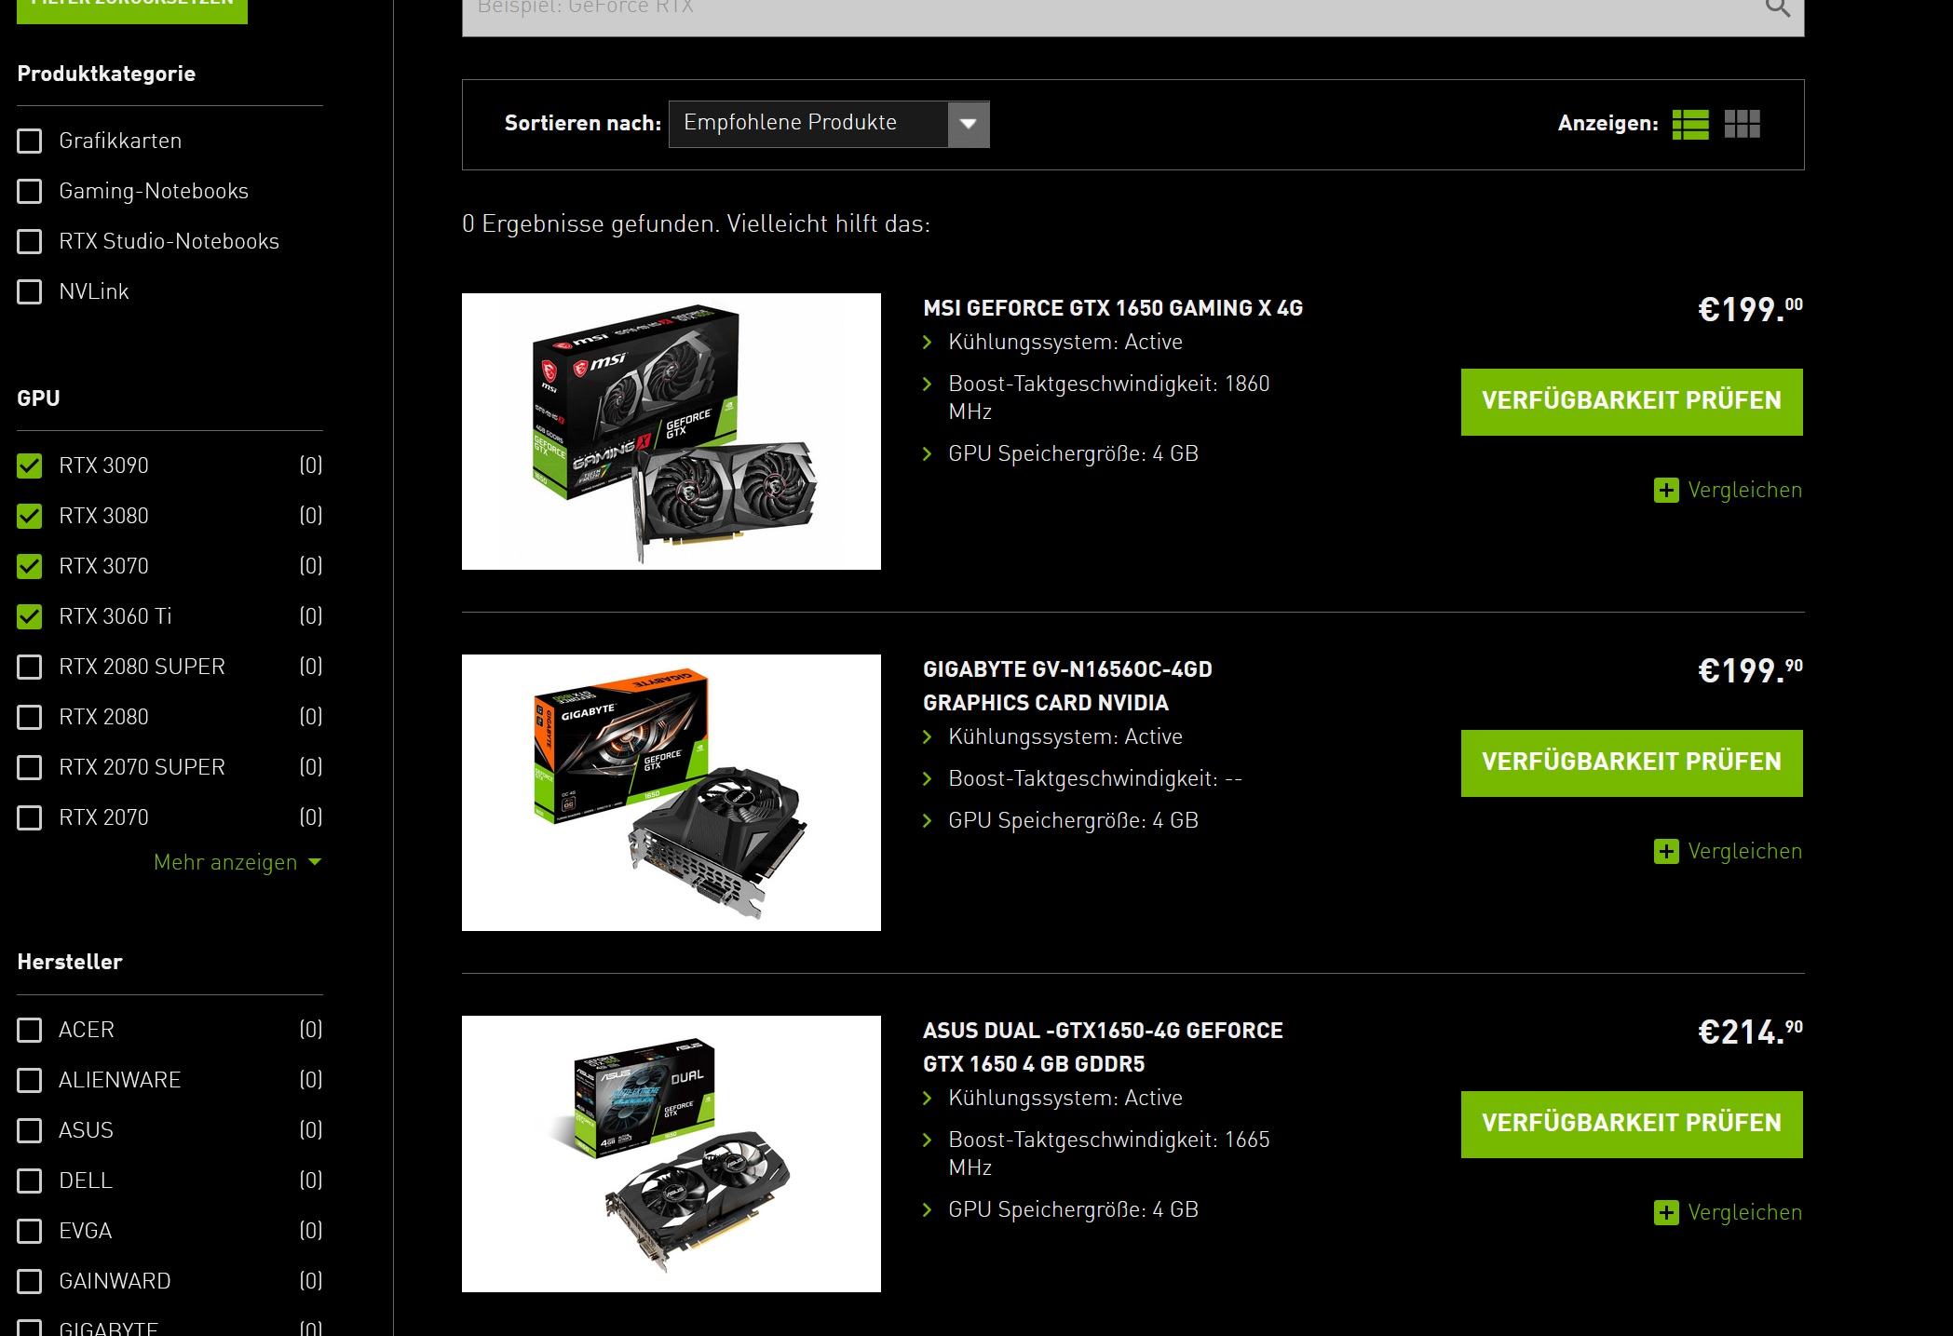This screenshot has height=1336, width=1953.
Task: Deselect the RTX 3060 Ti filter
Action: tap(30, 617)
